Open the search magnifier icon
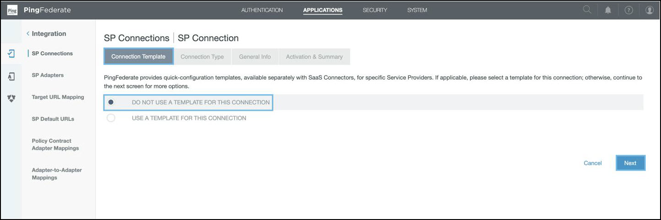 point(587,10)
